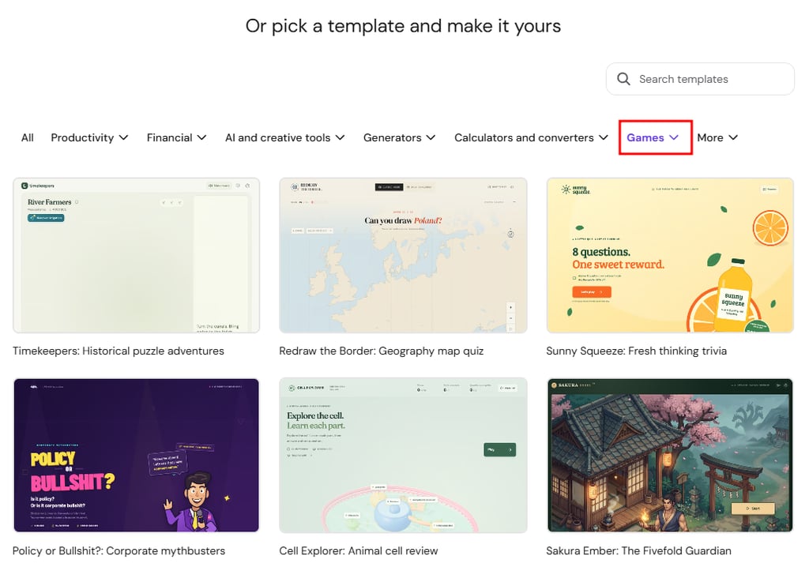Viewport: 809px width, 567px height.
Task: Click the green Play button in Cell Explorer preview
Action: (x=499, y=450)
